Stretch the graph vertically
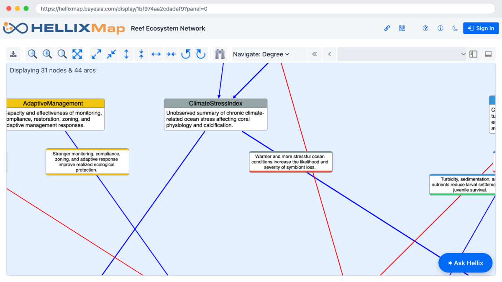Image resolution: width=502 pixels, height=282 pixels. pyautogui.click(x=126, y=54)
